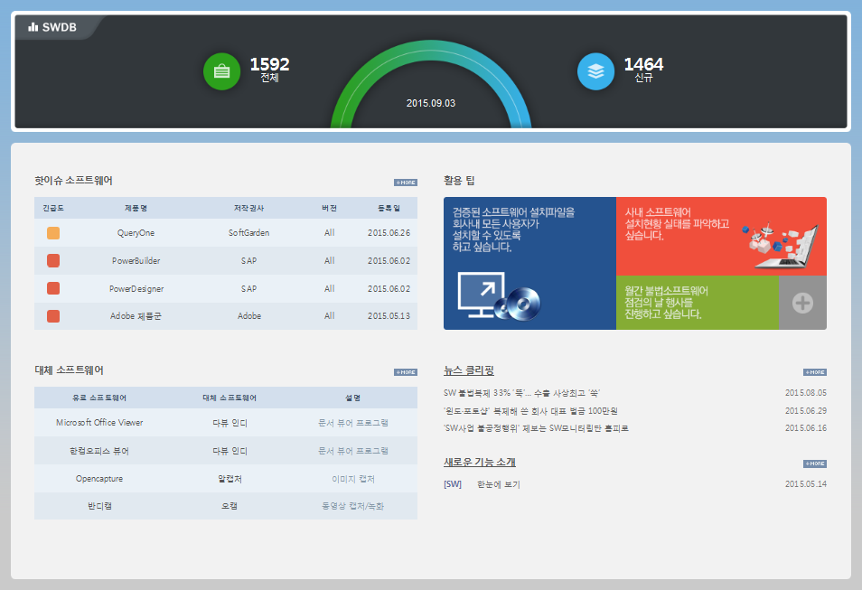Open more for 대체 소프트웨어
This screenshot has width=862, height=590.
[x=406, y=372]
